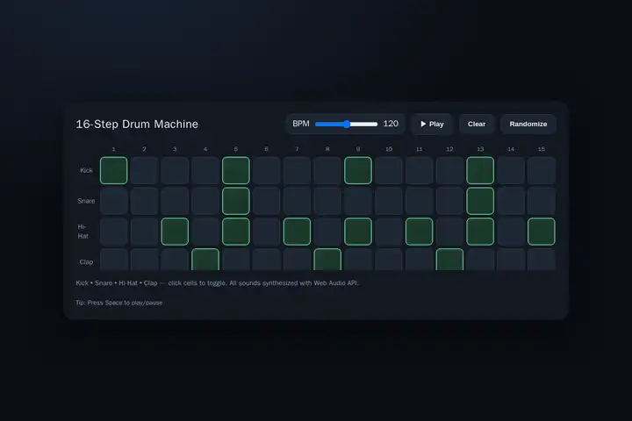
Task: Enable the Kick cell at step 3
Action: 175,170
